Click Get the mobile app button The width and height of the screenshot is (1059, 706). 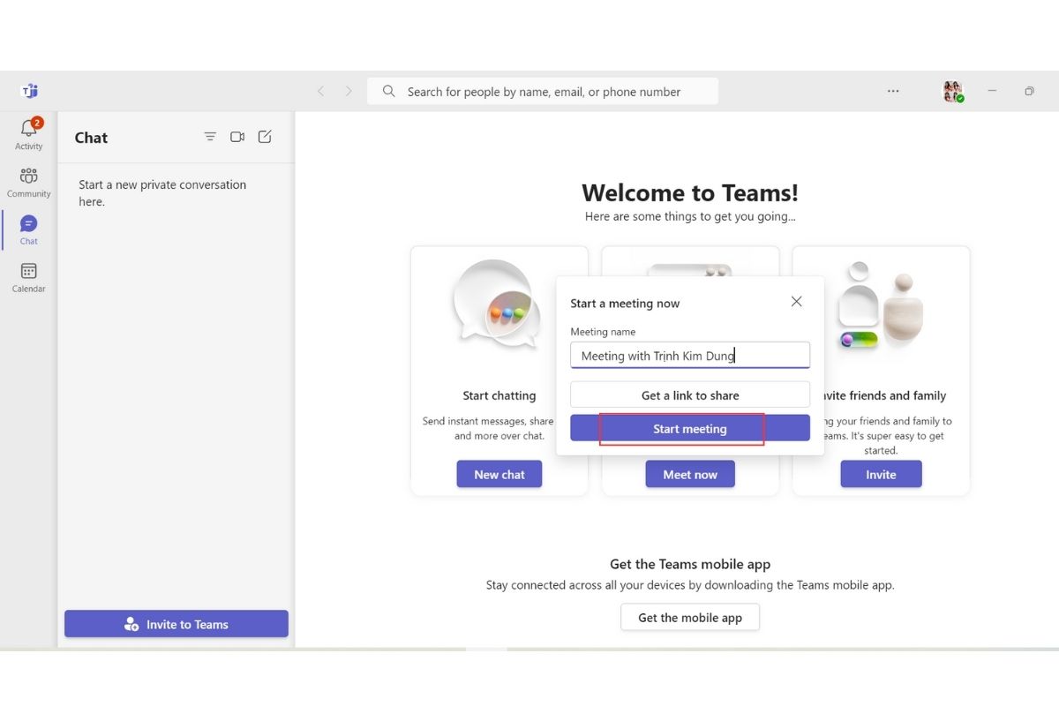point(690,618)
